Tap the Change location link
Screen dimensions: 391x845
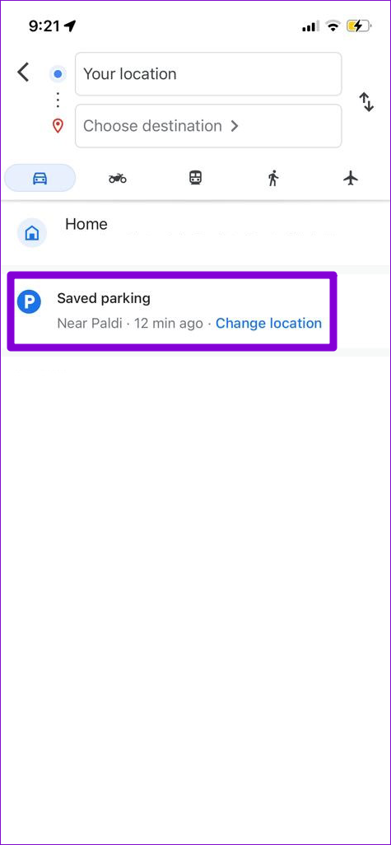[268, 324]
